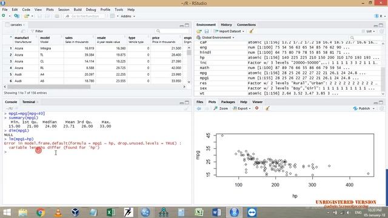Click the Open file folder icon
388x218 pixels.
tap(26, 16)
